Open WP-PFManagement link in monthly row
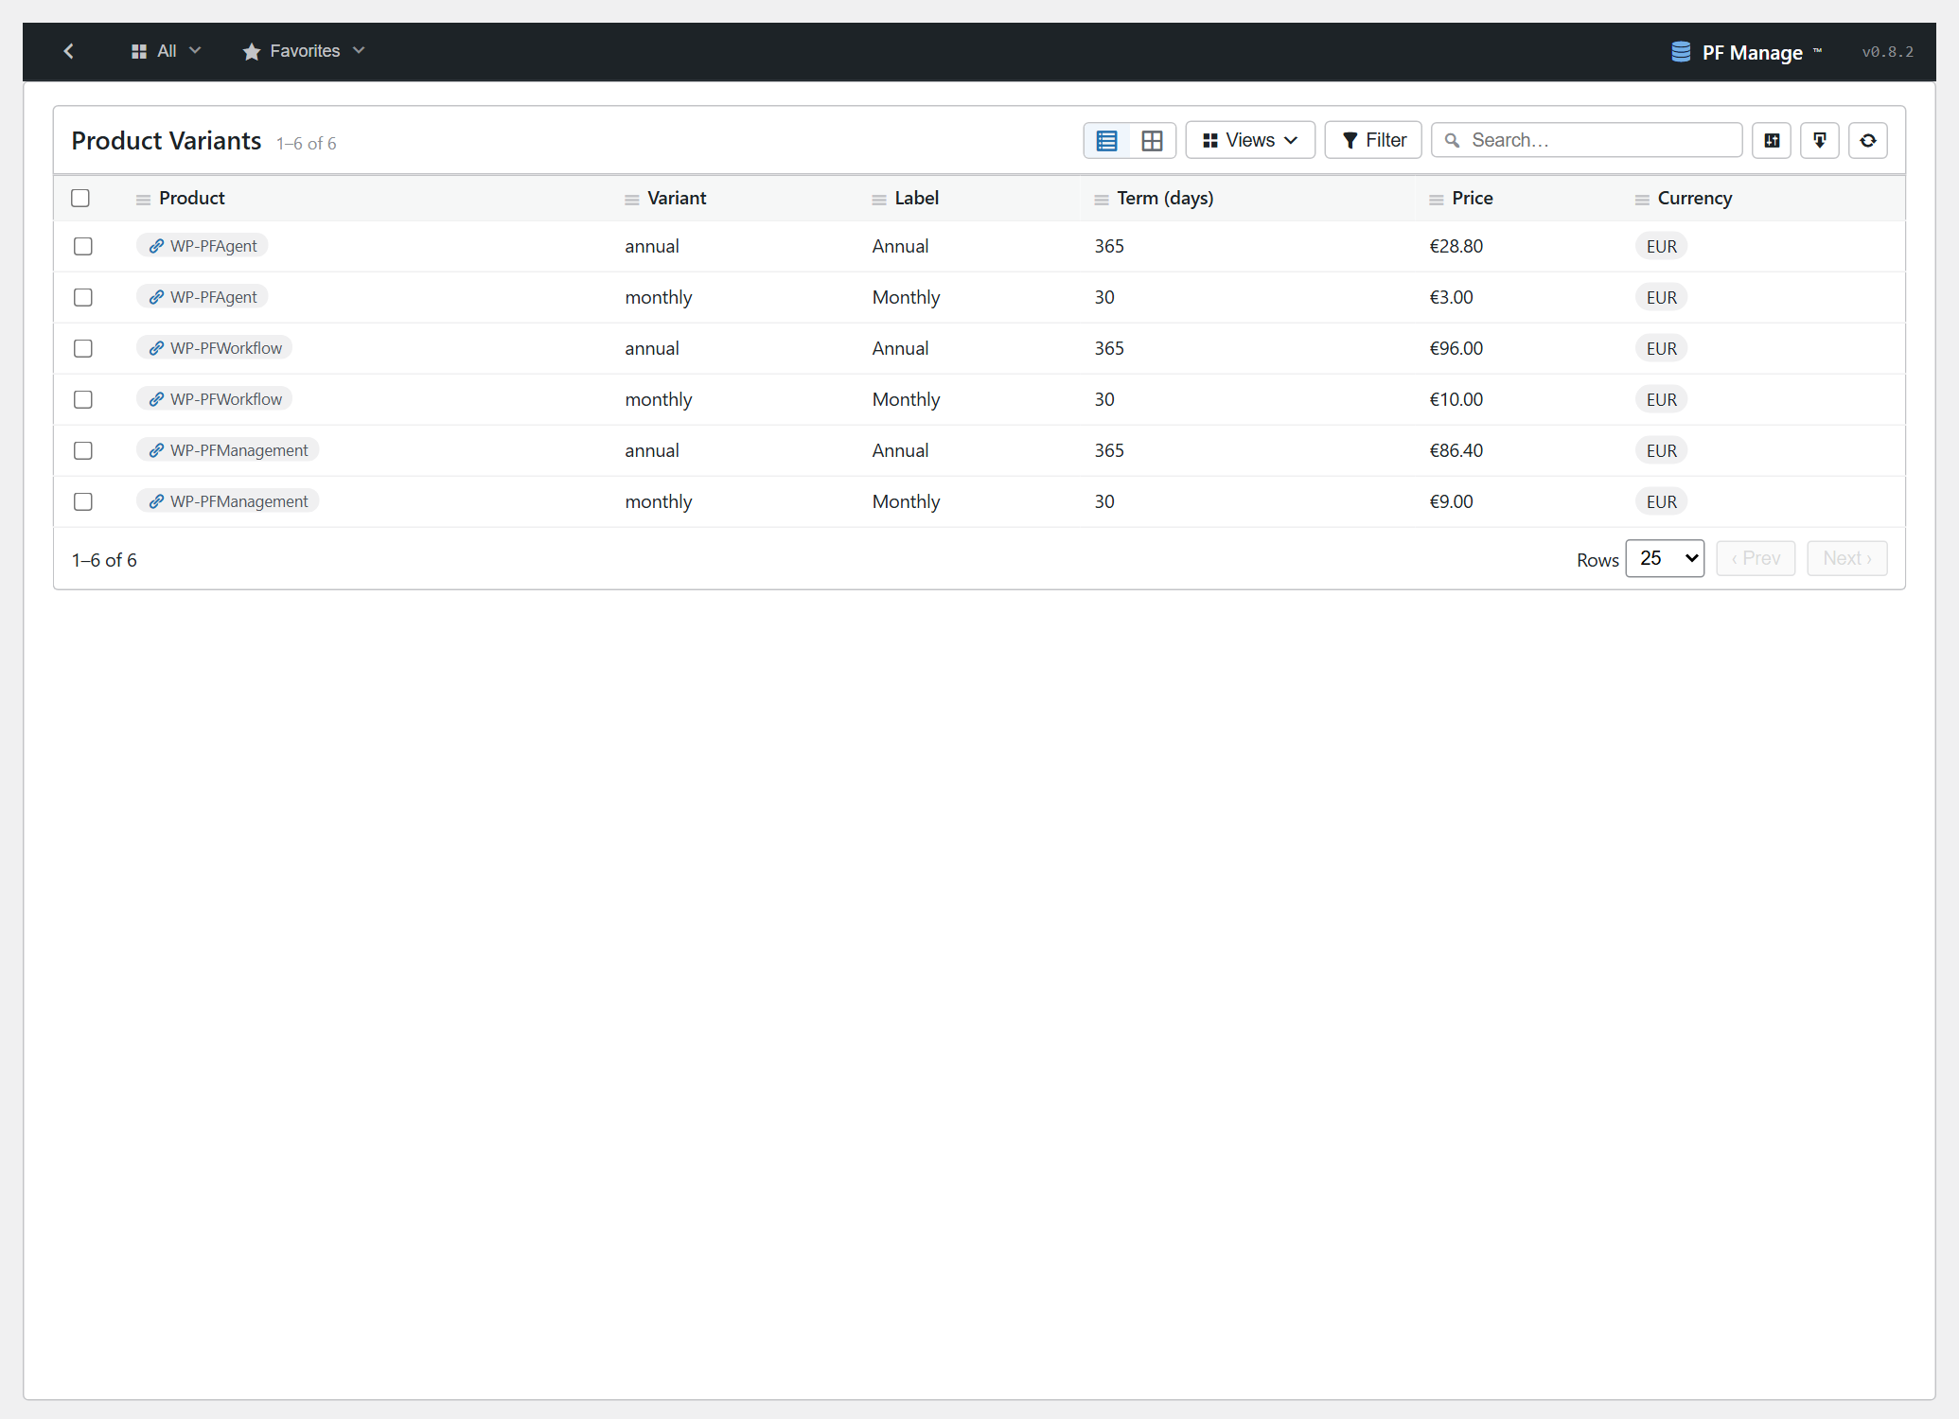 (x=228, y=501)
